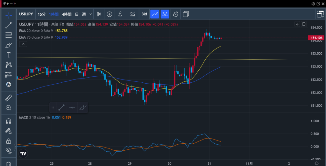Image resolution: width=326 pixels, height=166 pixels.
Task: Click the compare or add symbol icon
Action: pyautogui.click(x=110, y=14)
